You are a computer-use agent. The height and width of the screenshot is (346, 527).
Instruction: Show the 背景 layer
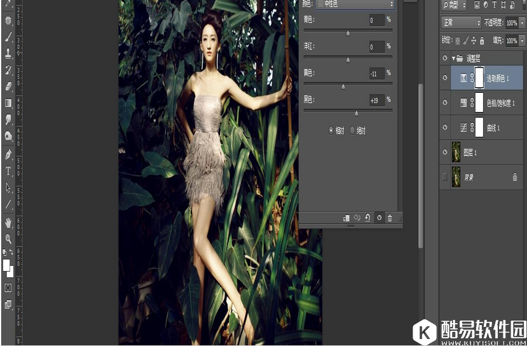point(445,177)
